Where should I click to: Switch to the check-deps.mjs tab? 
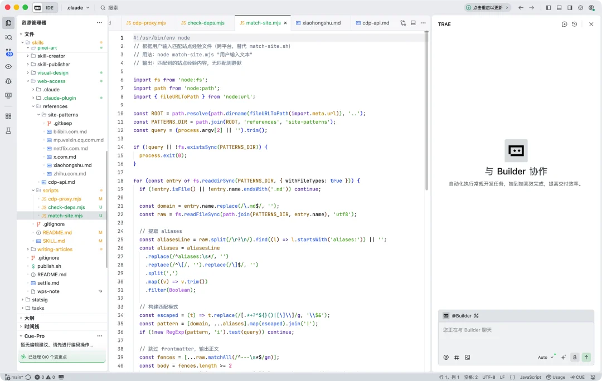pyautogui.click(x=205, y=23)
